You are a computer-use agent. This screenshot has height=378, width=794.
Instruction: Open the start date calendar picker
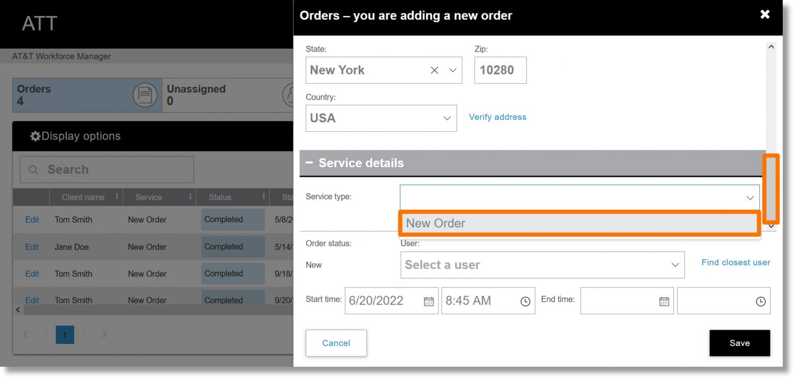[429, 301]
